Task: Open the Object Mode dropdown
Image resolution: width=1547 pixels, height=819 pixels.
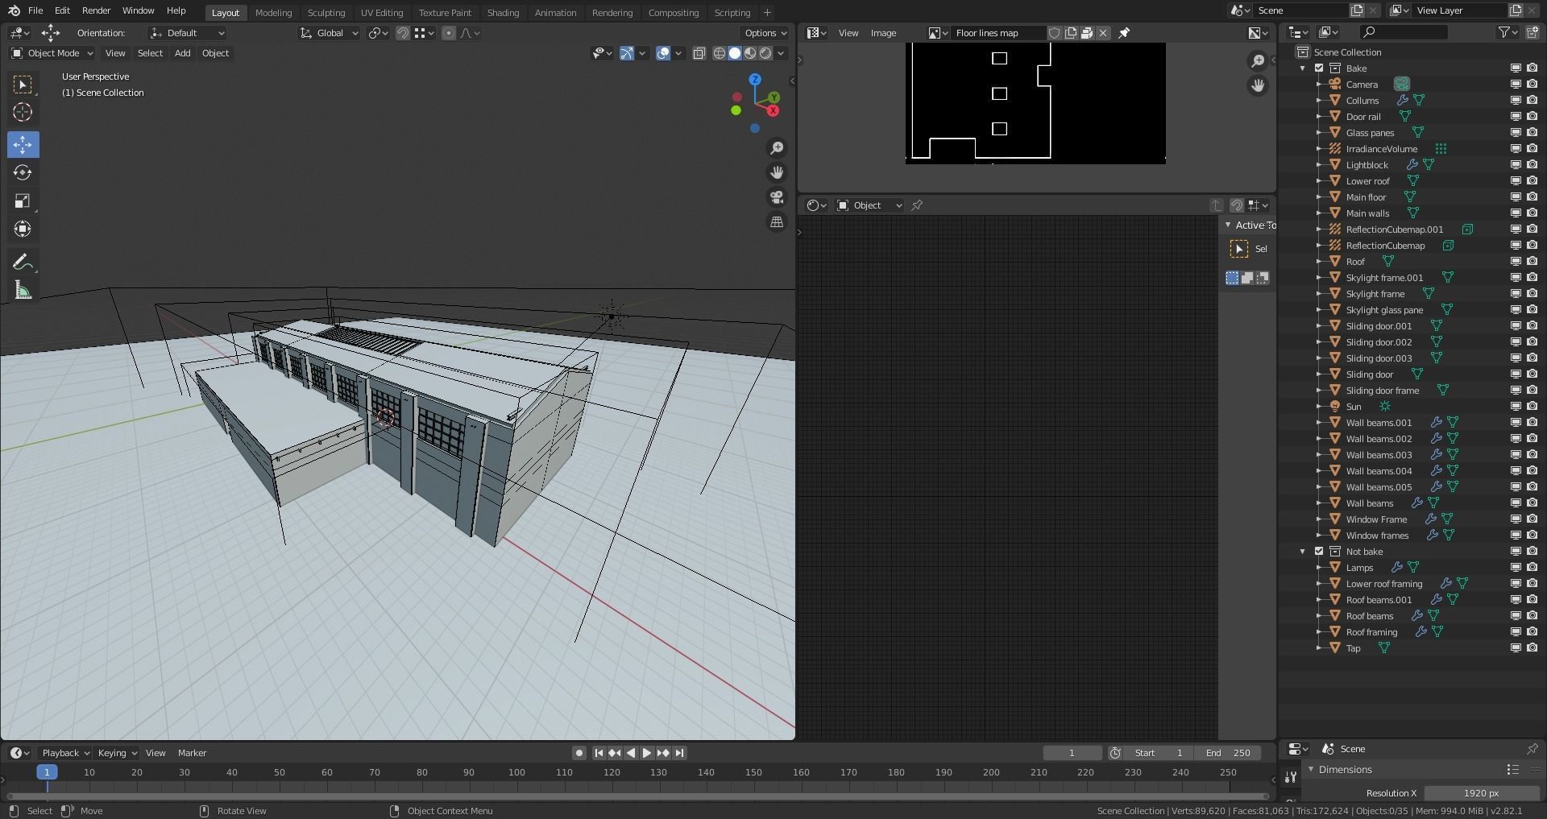Action: (52, 53)
